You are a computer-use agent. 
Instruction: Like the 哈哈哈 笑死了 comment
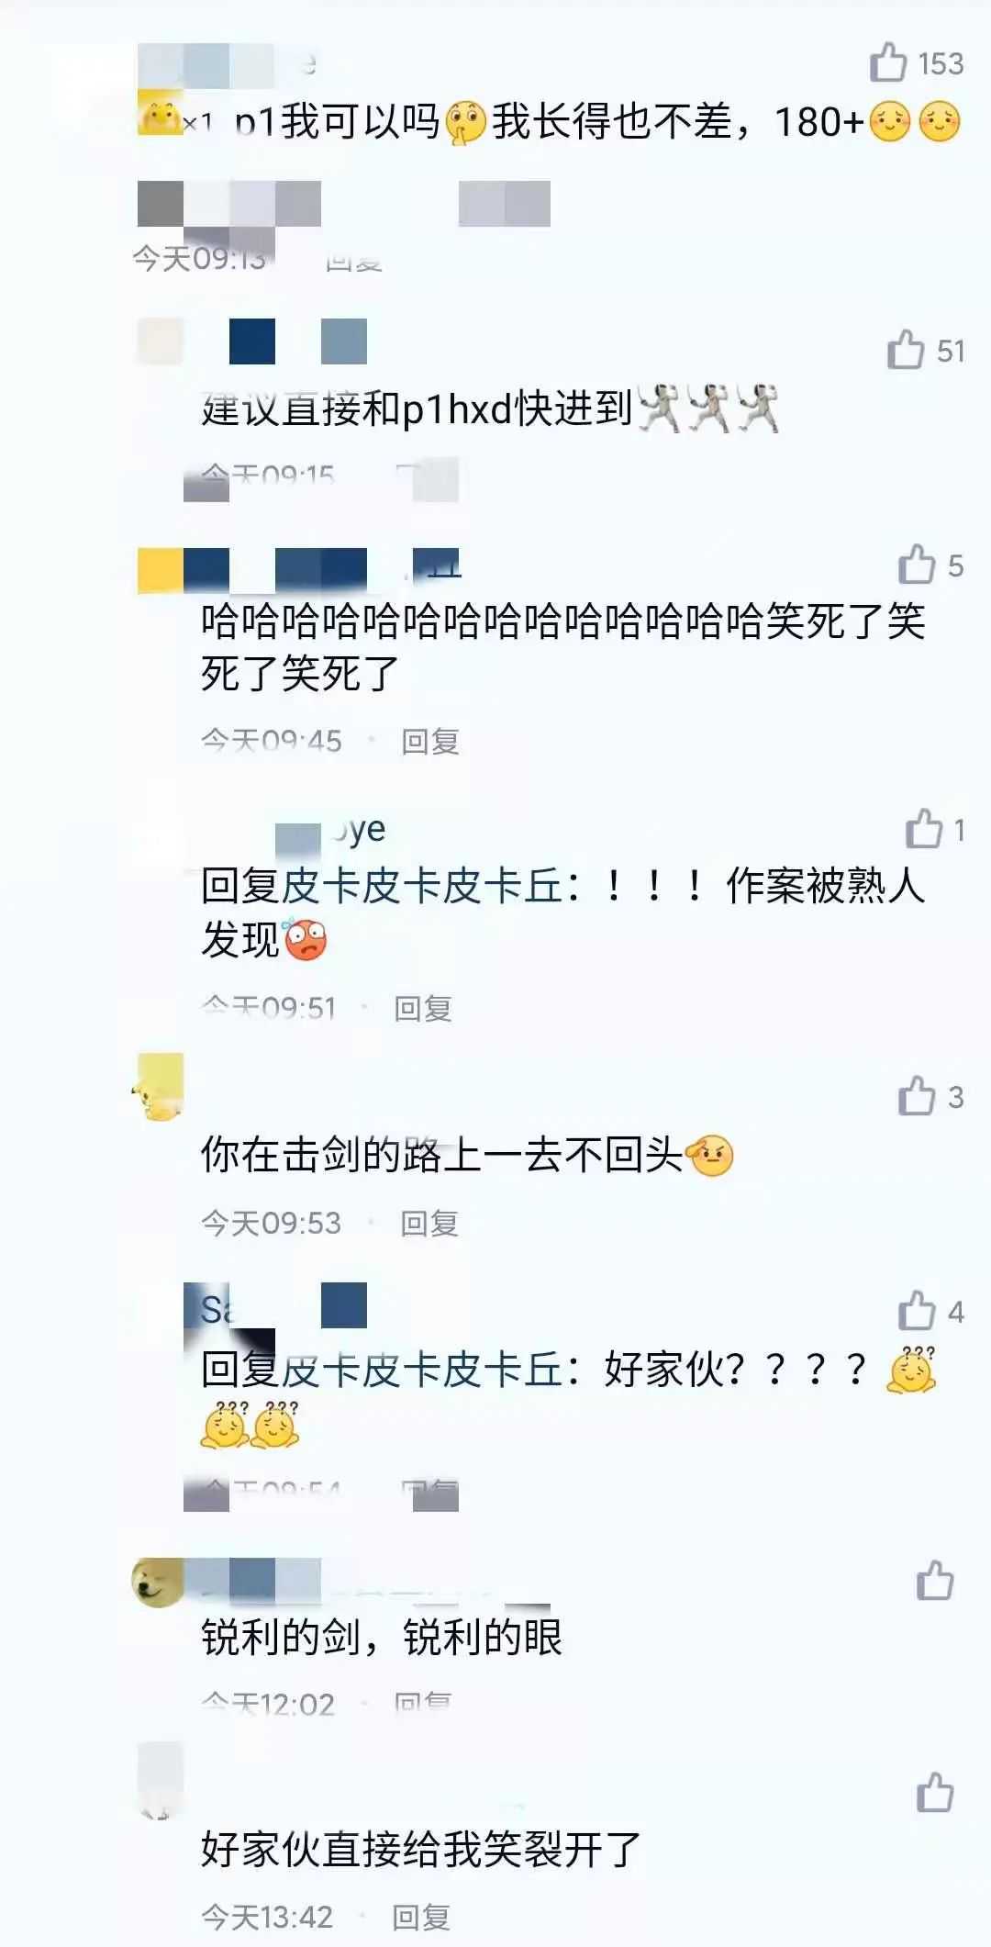coord(917,565)
